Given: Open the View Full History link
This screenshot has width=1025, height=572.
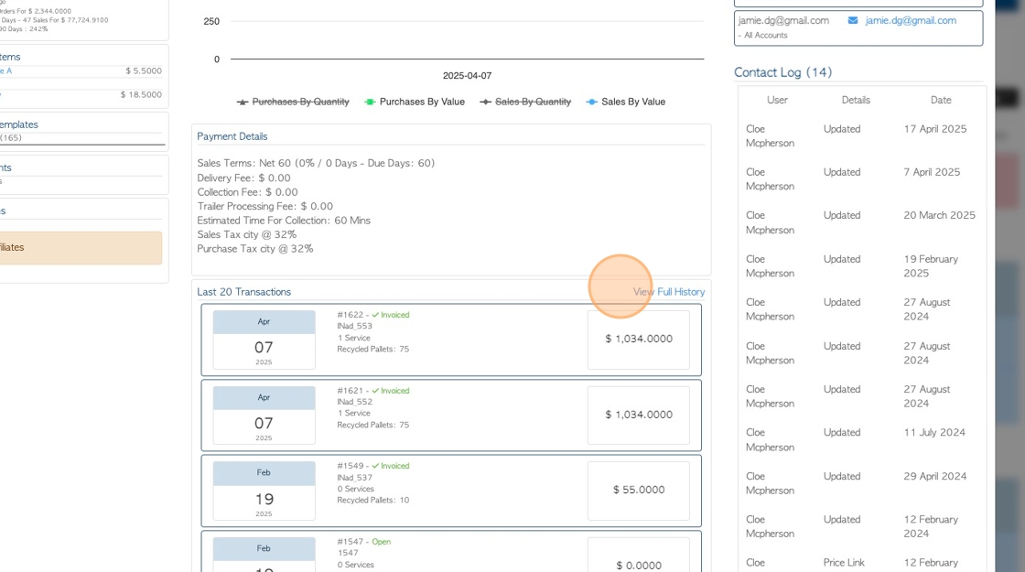Looking at the screenshot, I should (669, 292).
